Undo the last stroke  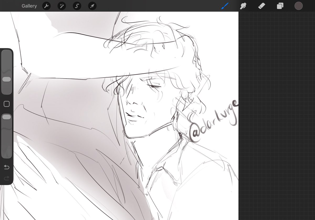click(x=7, y=167)
